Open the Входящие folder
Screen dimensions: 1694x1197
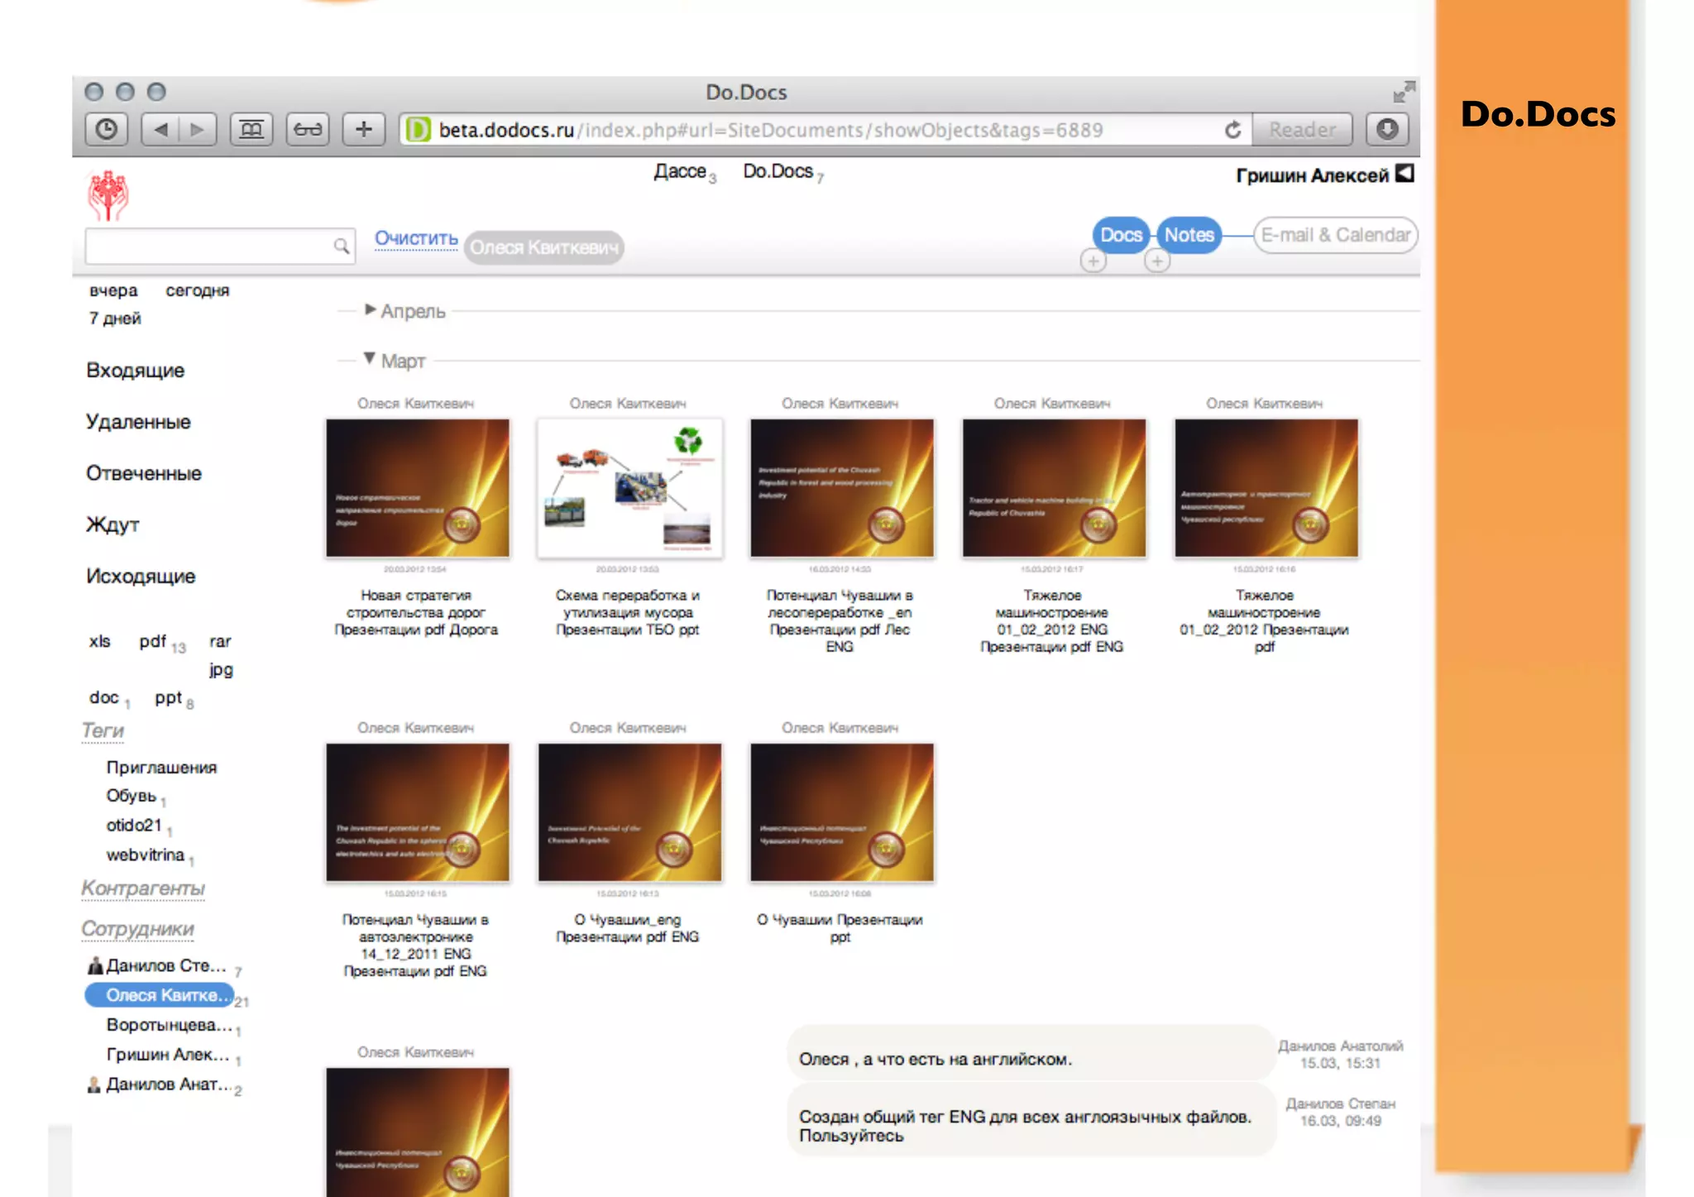click(x=135, y=370)
